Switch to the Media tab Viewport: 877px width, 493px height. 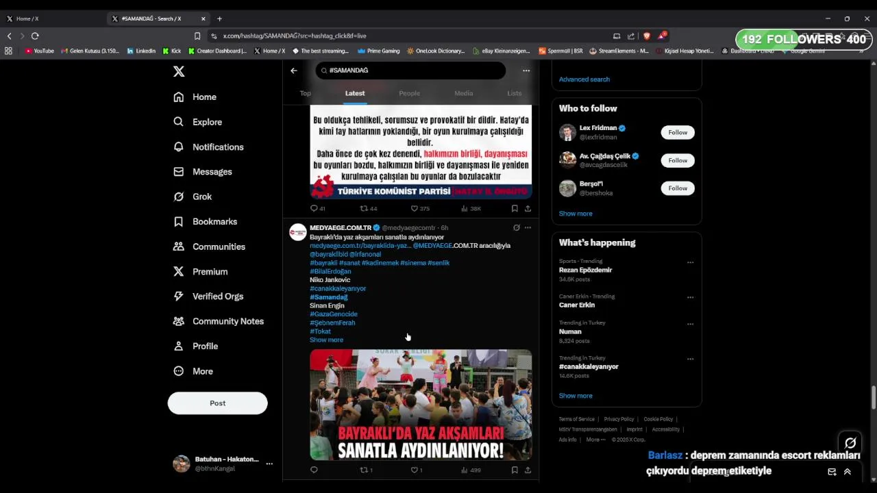464,93
